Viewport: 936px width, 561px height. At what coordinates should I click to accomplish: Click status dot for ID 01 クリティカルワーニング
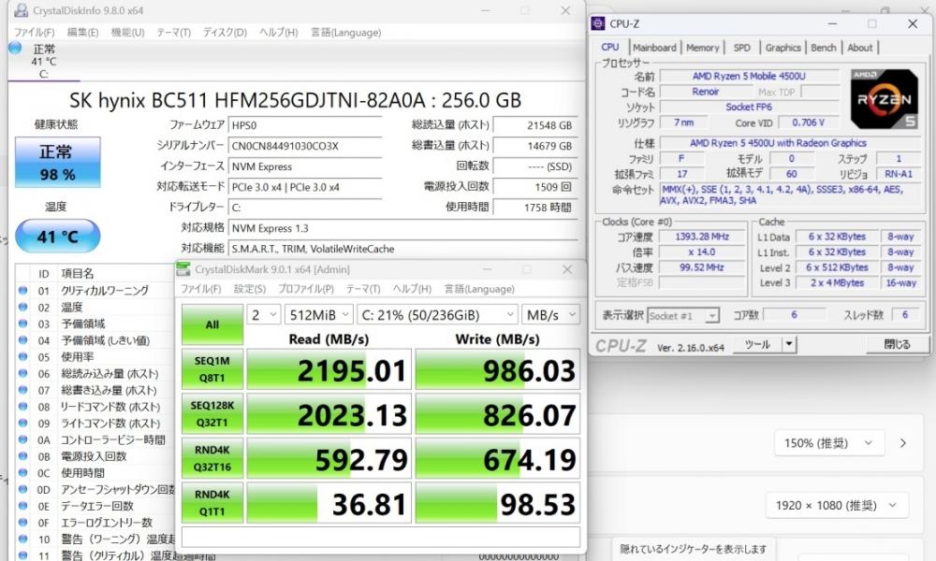22,291
